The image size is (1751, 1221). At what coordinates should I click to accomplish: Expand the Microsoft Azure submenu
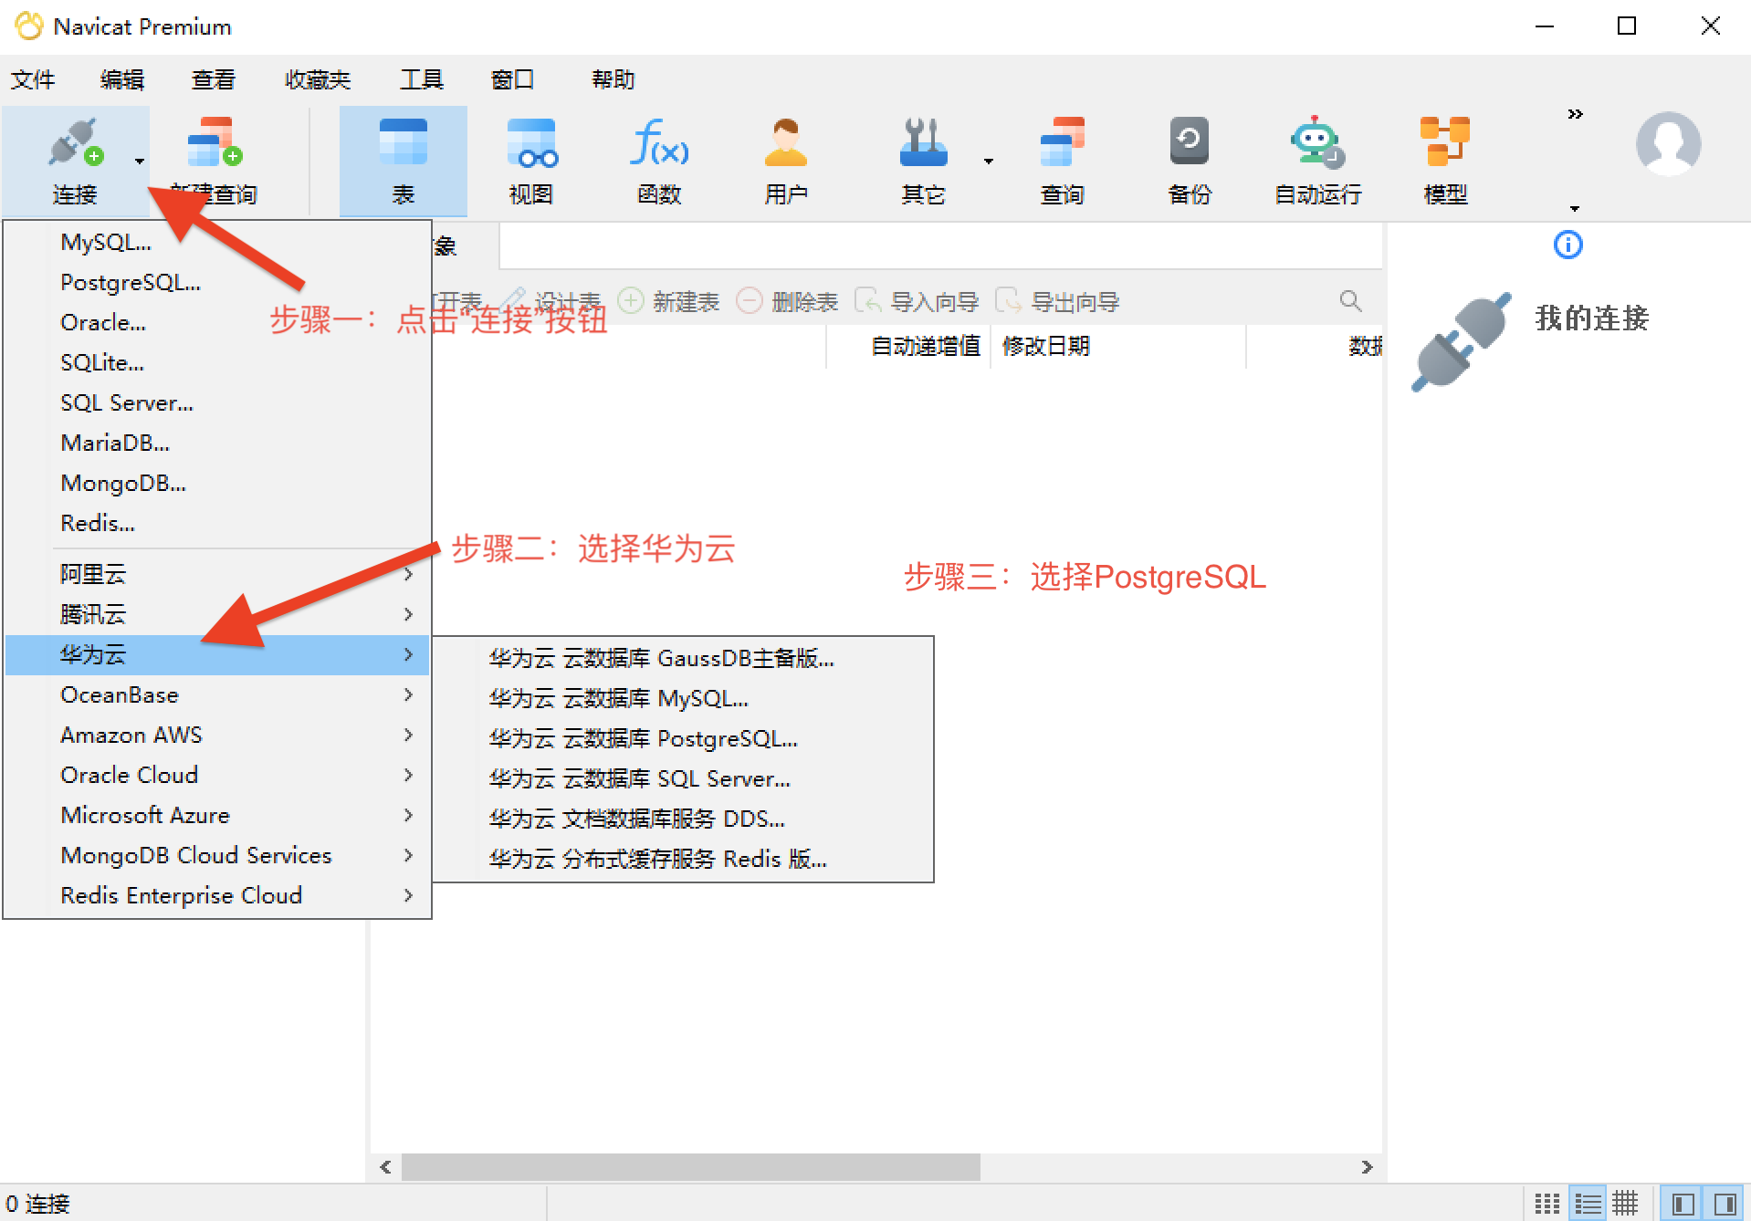pos(217,815)
